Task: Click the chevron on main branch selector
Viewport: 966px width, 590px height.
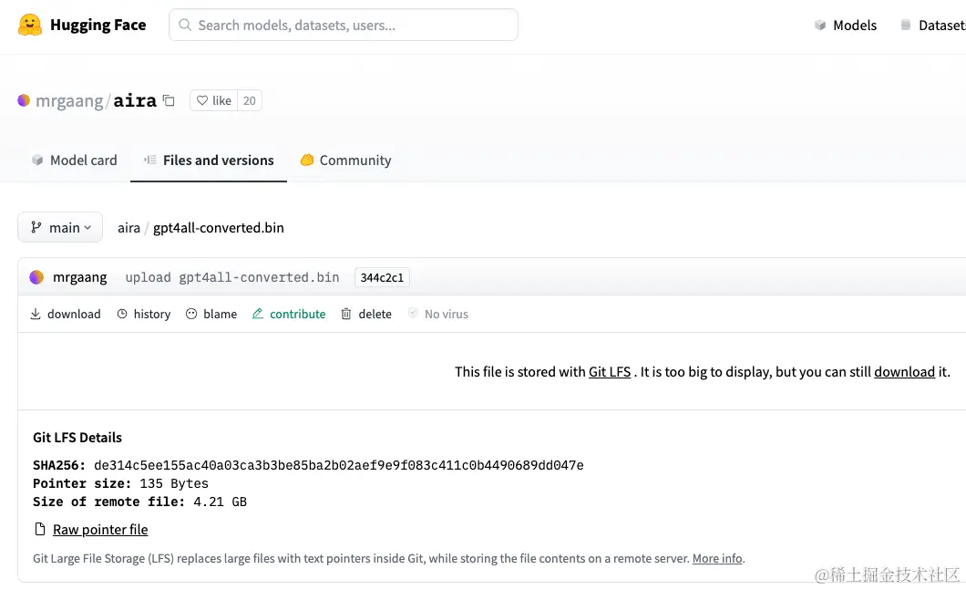Action: click(87, 227)
